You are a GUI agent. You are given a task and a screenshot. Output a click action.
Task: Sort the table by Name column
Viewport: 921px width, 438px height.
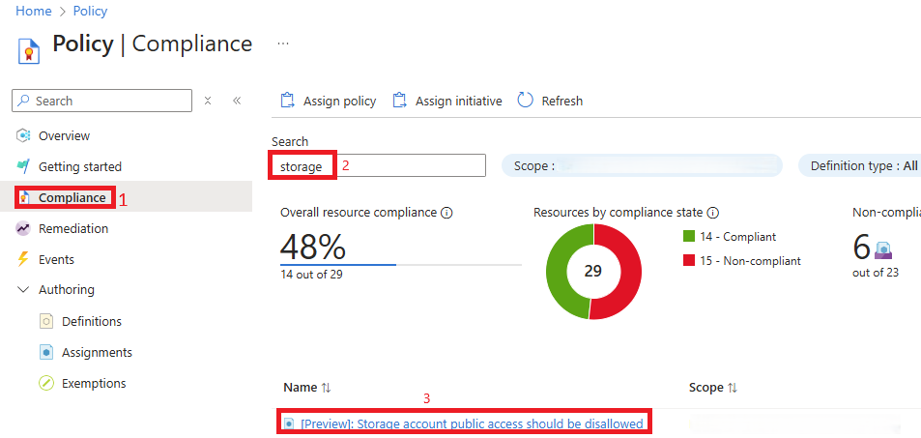tap(307, 388)
